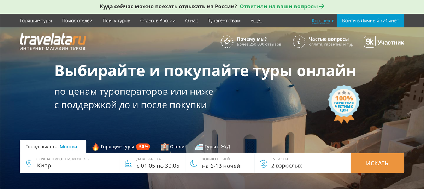The image size is (424, 189).
Task: Click the Кипр destination input field
Action: coord(70,163)
